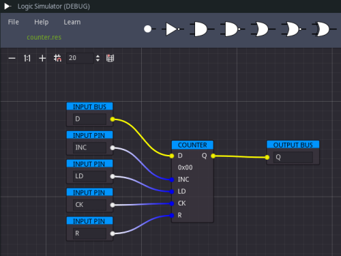The image size is (341, 256).
Task: Pick the AND gate icon
Action: (202, 29)
